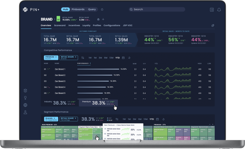Expand the PREMIUM Brands selector

click(51, 58)
